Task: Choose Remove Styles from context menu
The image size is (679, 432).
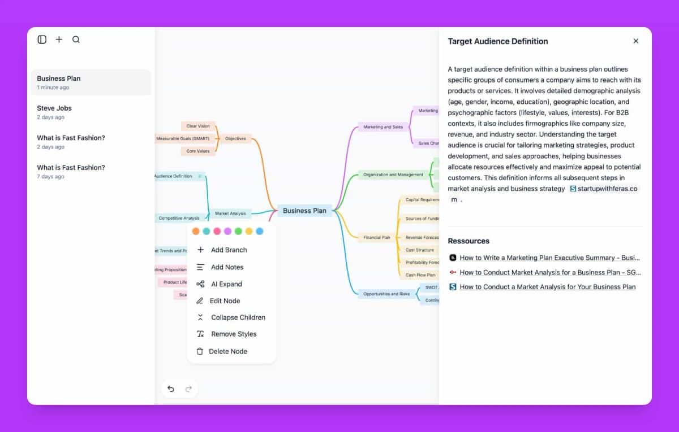Action: coord(231,334)
